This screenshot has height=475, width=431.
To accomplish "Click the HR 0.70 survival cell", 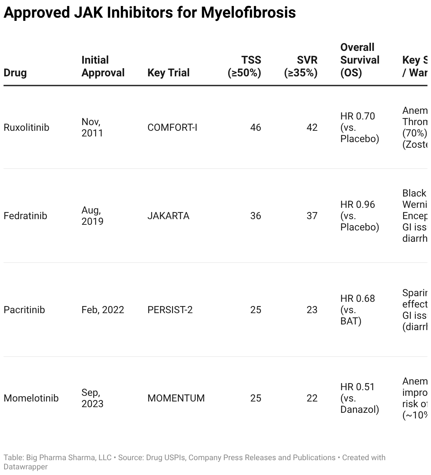I will 360,128.
